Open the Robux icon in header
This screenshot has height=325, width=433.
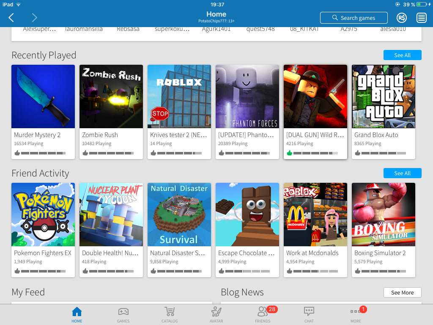(x=402, y=18)
